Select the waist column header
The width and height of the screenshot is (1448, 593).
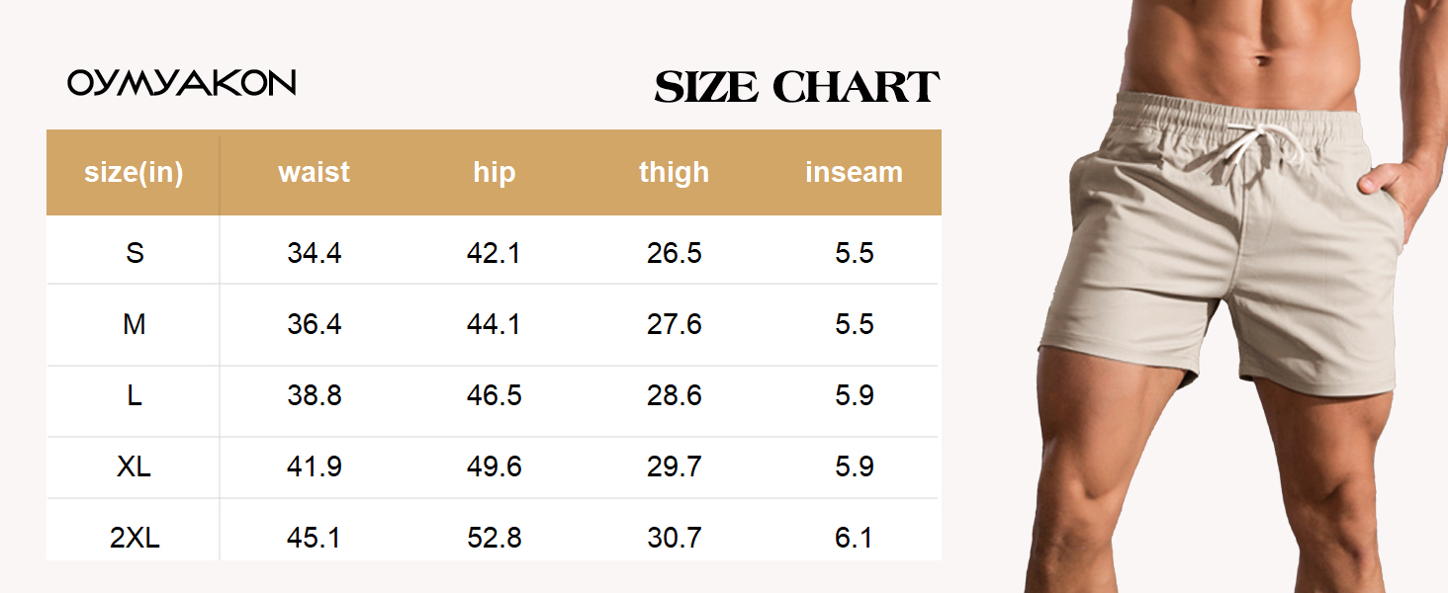[x=315, y=172]
